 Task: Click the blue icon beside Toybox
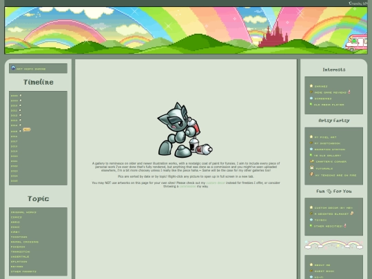point(311,220)
